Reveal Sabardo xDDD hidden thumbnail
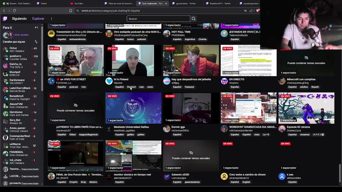The width and height of the screenshot is (342, 192). tap(191, 156)
